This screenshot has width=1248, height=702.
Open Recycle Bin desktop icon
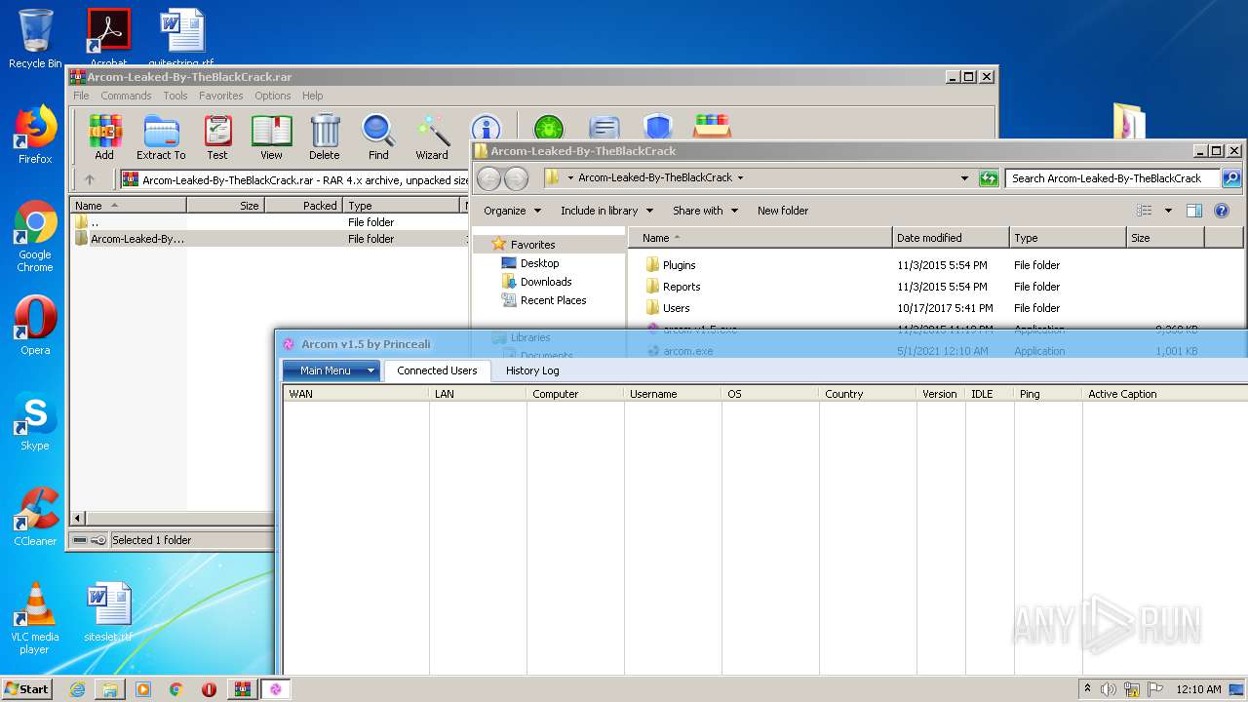click(35, 39)
